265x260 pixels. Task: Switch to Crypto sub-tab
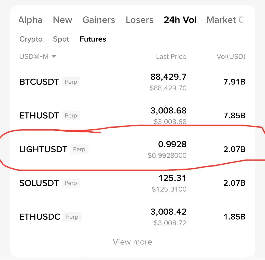[x=31, y=39]
